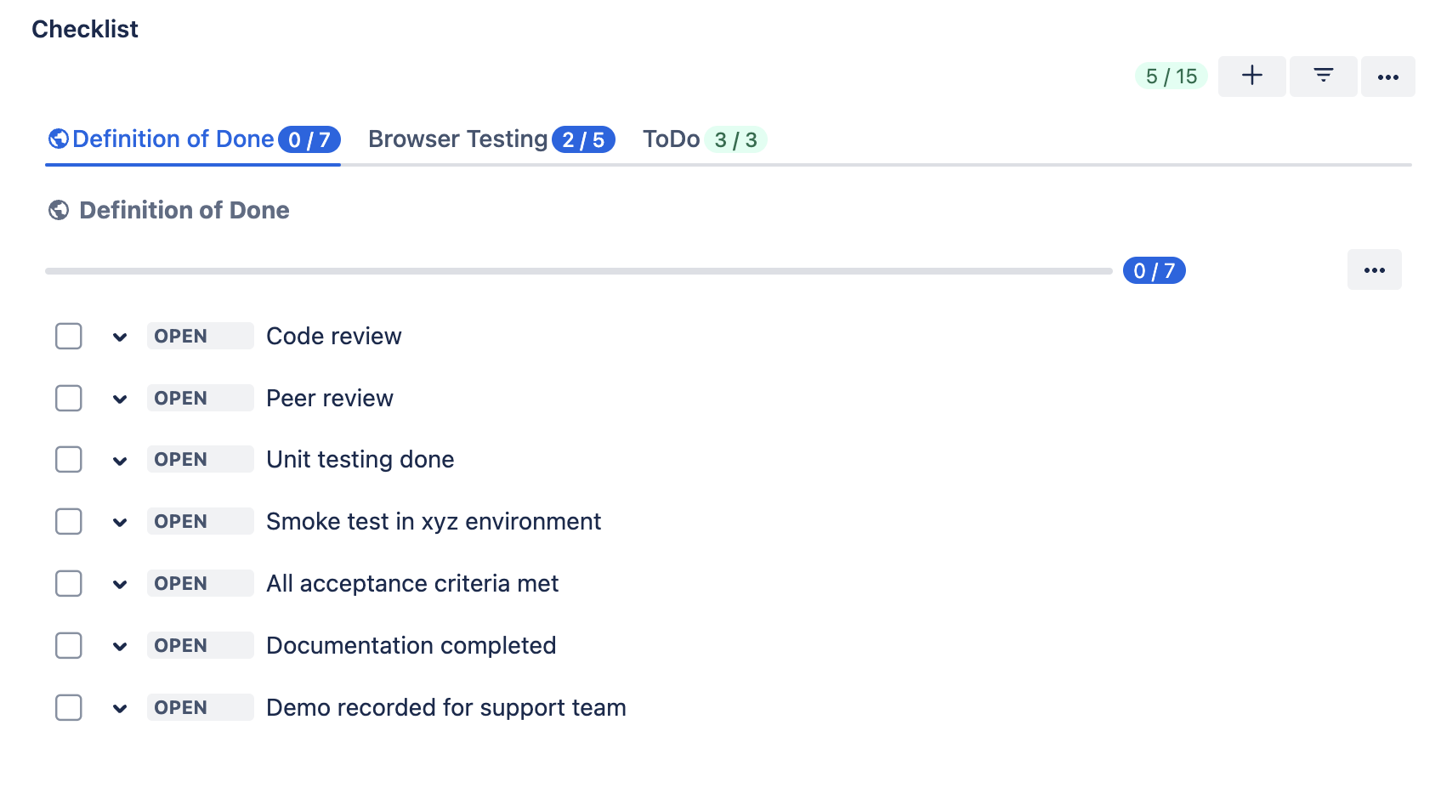Screen dimensions: 1441x799
Task: Click the Definition of Done progress bar
Action: coord(578,271)
